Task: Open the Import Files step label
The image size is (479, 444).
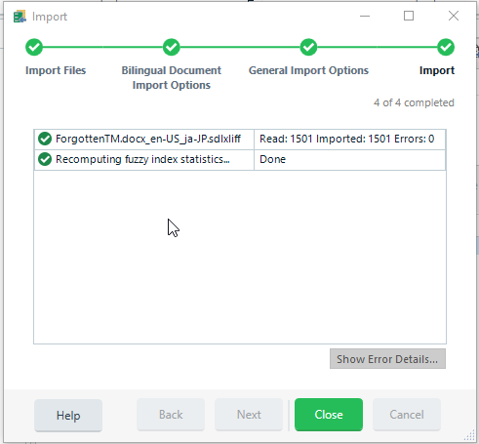Action: point(56,70)
